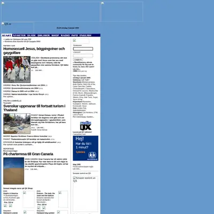The image size is (214, 214).
Task: Click second icon under Angels in America price
Action: click(x=11, y=205)
